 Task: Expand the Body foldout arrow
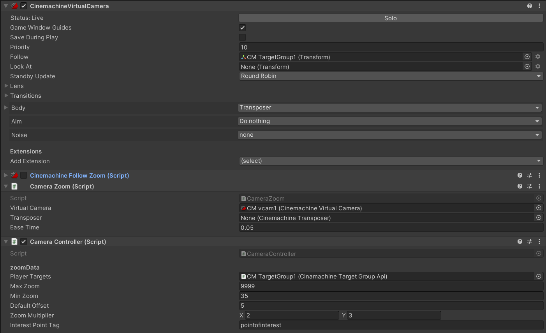tap(6, 107)
